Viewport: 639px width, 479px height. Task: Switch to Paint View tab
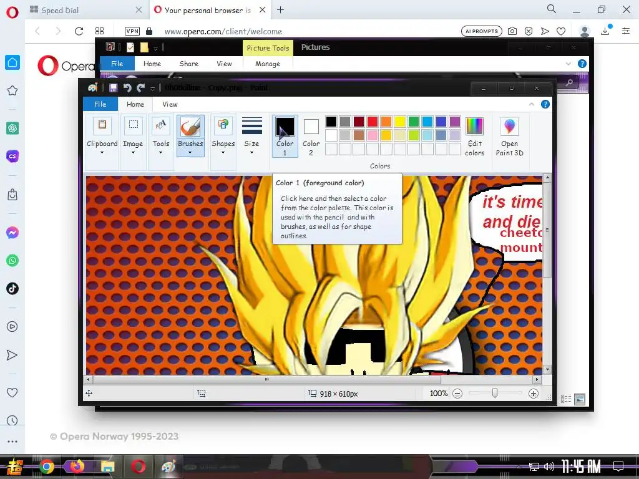(x=170, y=104)
